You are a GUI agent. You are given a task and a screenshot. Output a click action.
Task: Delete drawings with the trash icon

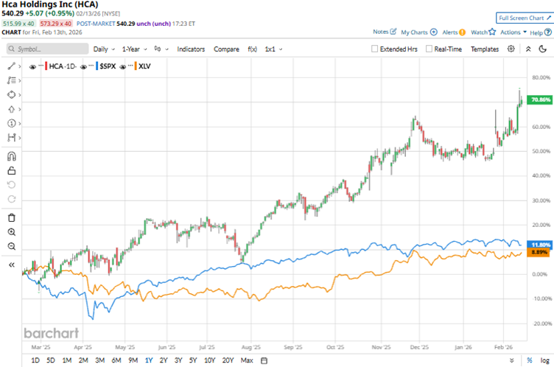(x=11, y=217)
